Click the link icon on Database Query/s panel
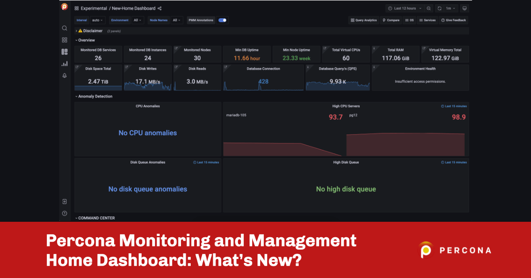The height and width of the screenshot is (278, 531). (x=308, y=67)
